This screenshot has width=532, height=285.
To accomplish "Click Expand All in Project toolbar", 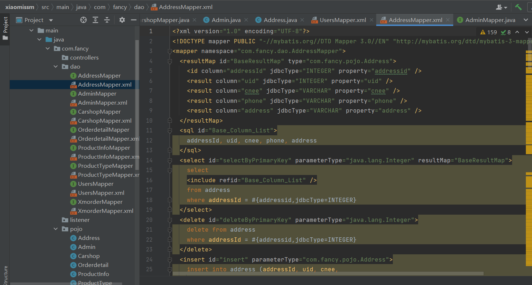I will [95, 20].
